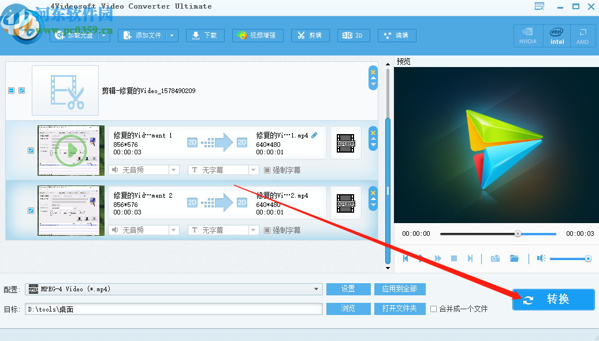The image size is (599, 341).
Task: Open the 3D settings tool
Action: click(354, 36)
